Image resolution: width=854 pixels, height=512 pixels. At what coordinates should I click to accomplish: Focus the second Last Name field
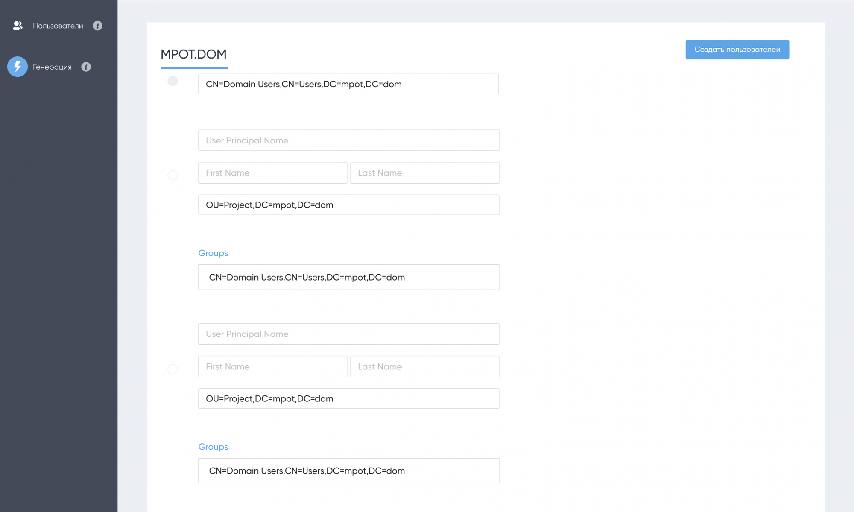pyautogui.click(x=424, y=366)
